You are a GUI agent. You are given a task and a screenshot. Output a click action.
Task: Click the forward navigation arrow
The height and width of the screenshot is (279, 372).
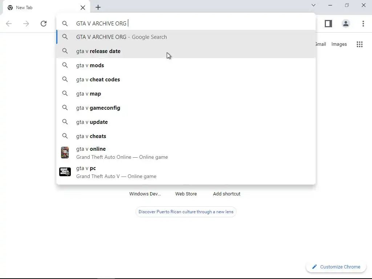pyautogui.click(x=26, y=24)
